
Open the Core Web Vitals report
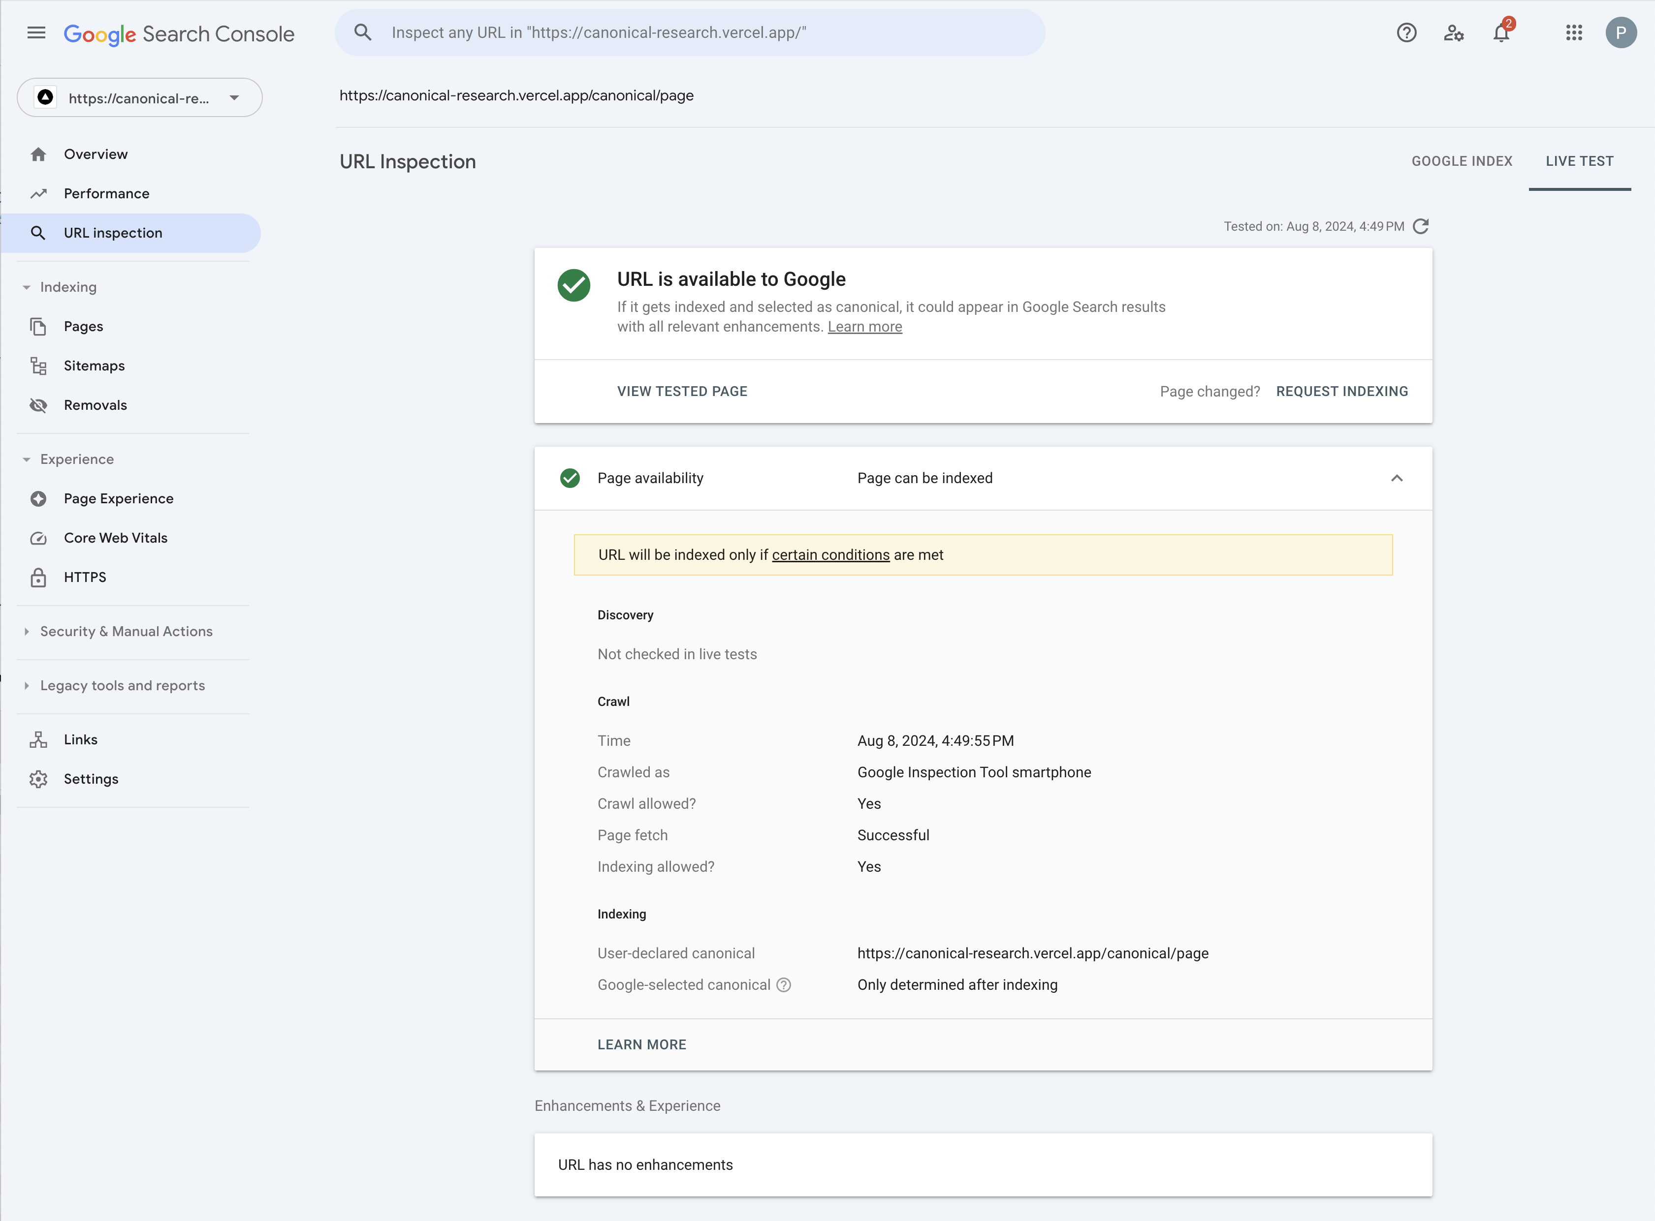click(115, 537)
